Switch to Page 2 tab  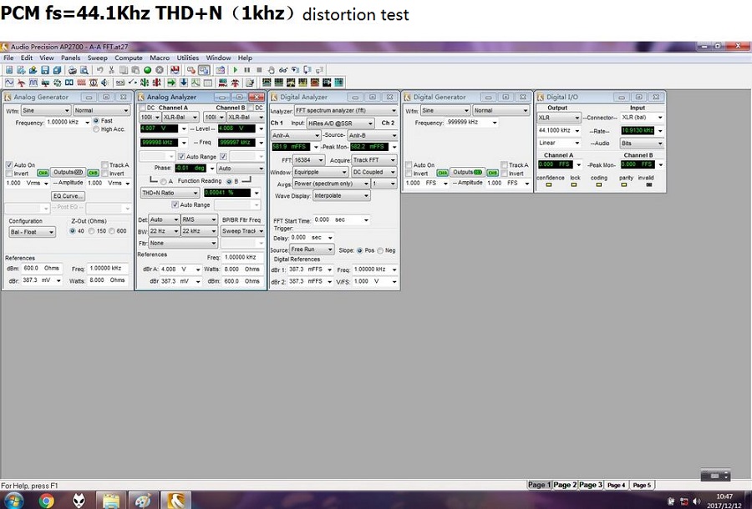tap(564, 485)
